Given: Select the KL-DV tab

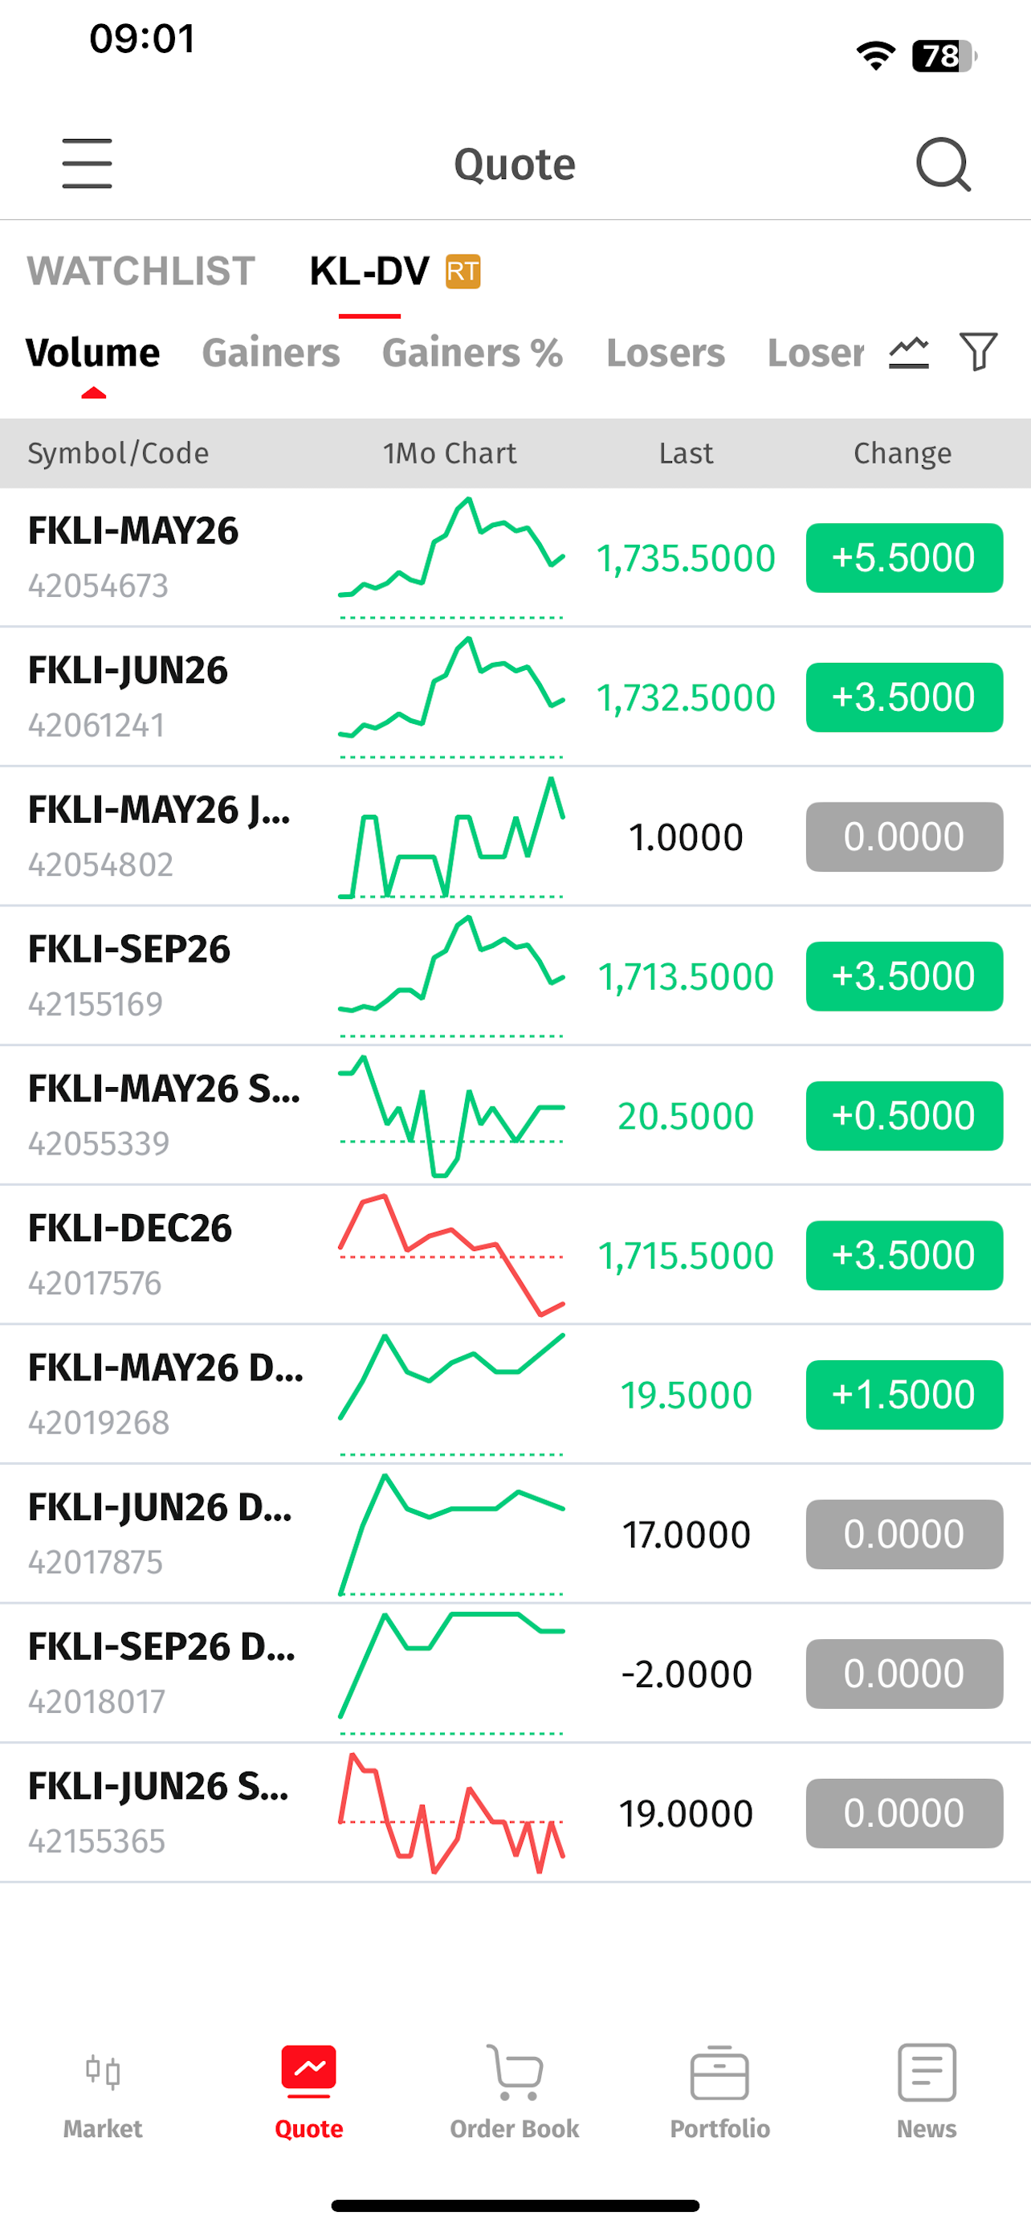Looking at the screenshot, I should [x=369, y=272].
